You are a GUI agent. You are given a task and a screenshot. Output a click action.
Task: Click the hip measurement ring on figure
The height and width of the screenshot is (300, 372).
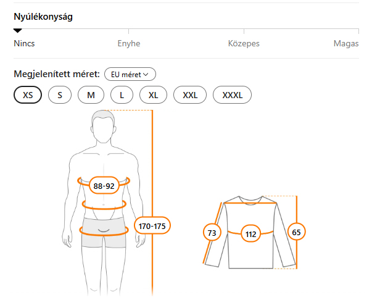click(104, 231)
